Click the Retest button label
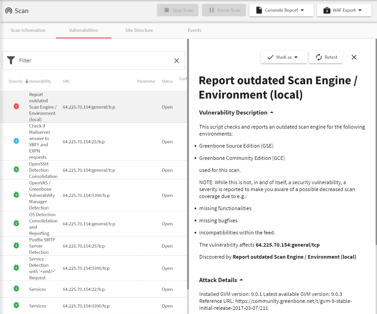This screenshot has width=377, height=314. (331, 57)
